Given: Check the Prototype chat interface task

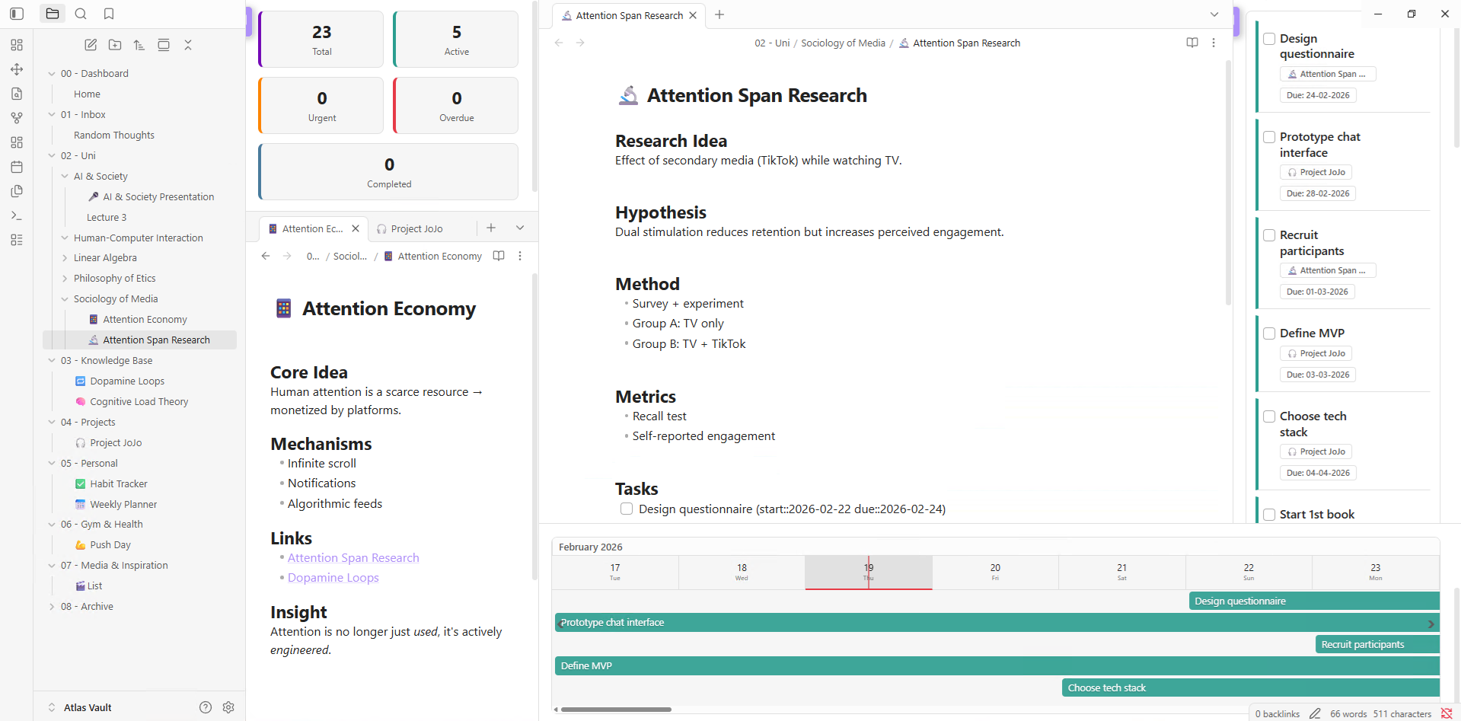Looking at the screenshot, I should pyautogui.click(x=1269, y=137).
